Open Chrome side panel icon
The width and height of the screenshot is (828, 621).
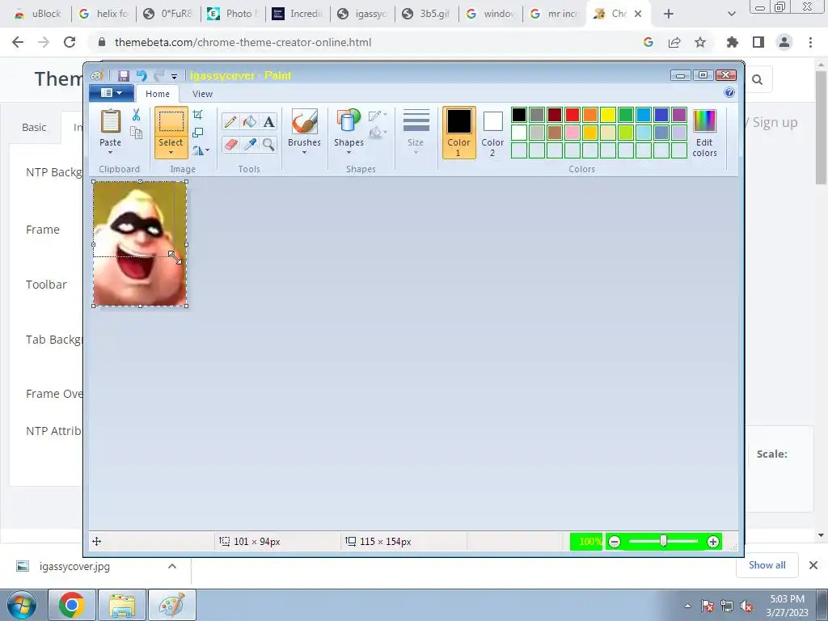point(758,42)
